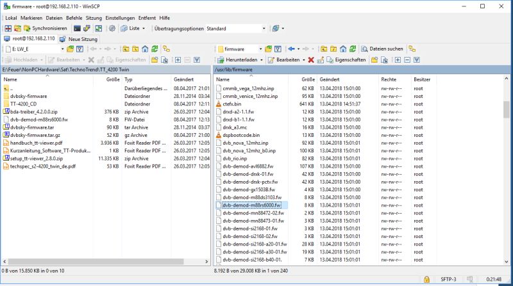This screenshot has width=513, height=286.
Task: Open the Dateien menu
Action: [x=54, y=18]
